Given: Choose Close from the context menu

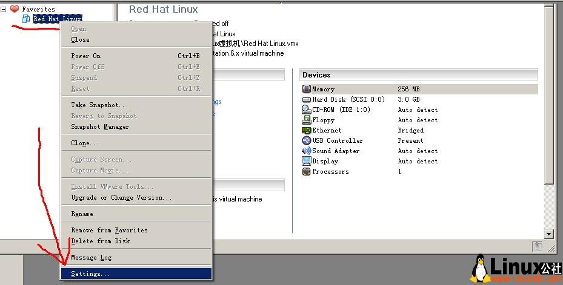Looking at the screenshot, I should tap(136, 40).
